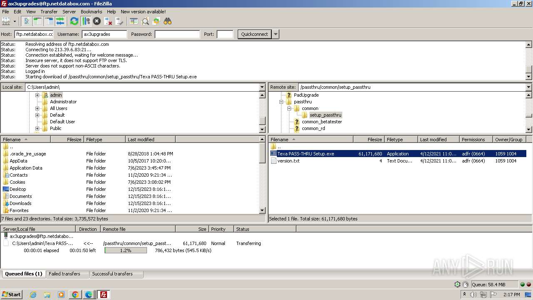
Task: Open the Transfer menu
Action: point(49,12)
